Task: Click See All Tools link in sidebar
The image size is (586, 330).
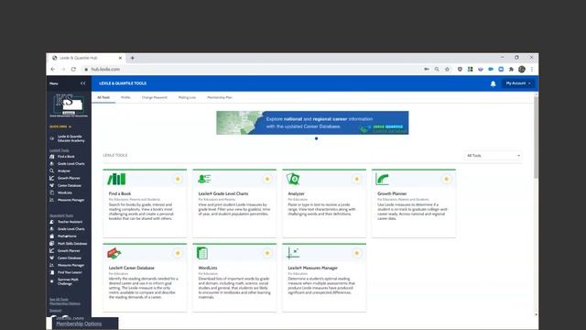Action: tap(59, 300)
